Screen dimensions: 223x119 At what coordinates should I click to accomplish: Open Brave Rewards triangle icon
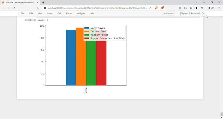point(162,8)
